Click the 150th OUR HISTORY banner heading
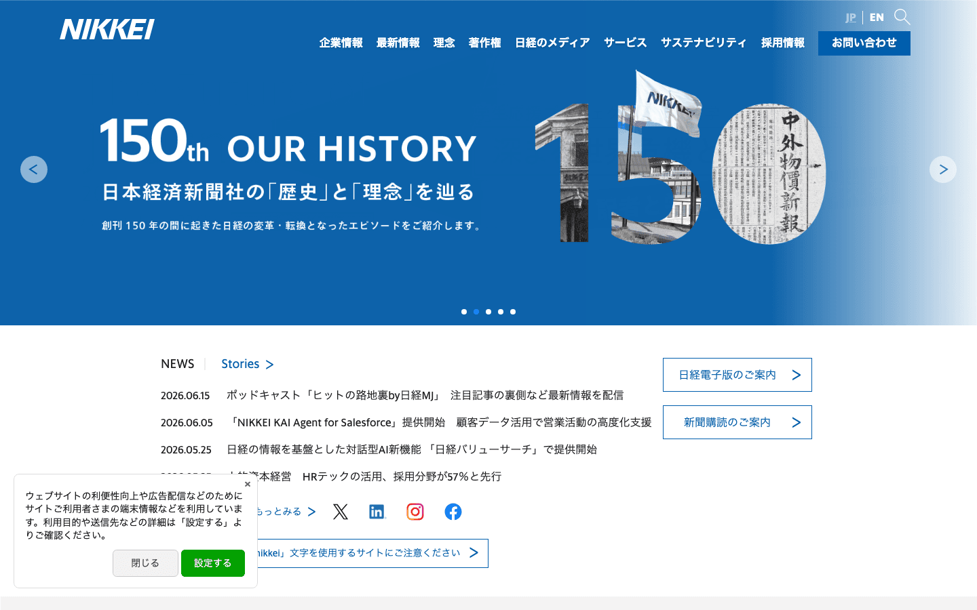977x610 pixels. 288,142
